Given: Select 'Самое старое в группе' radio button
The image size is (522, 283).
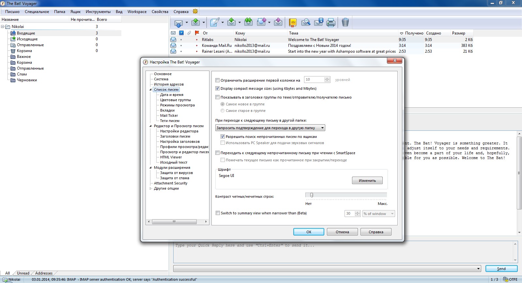Looking at the screenshot, I should pyautogui.click(x=223, y=111).
